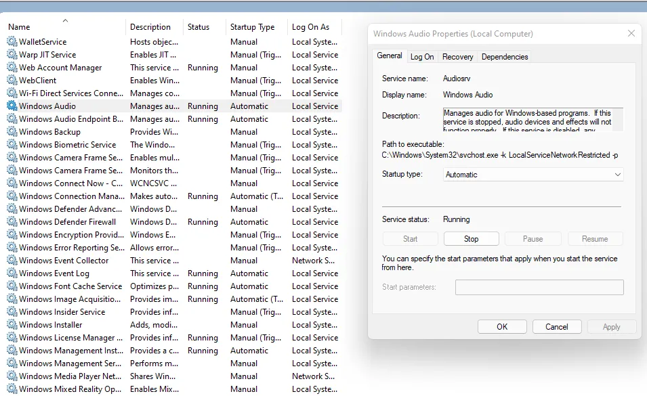
Task: Select the Web Account Manager gear icon
Action: 12,67
